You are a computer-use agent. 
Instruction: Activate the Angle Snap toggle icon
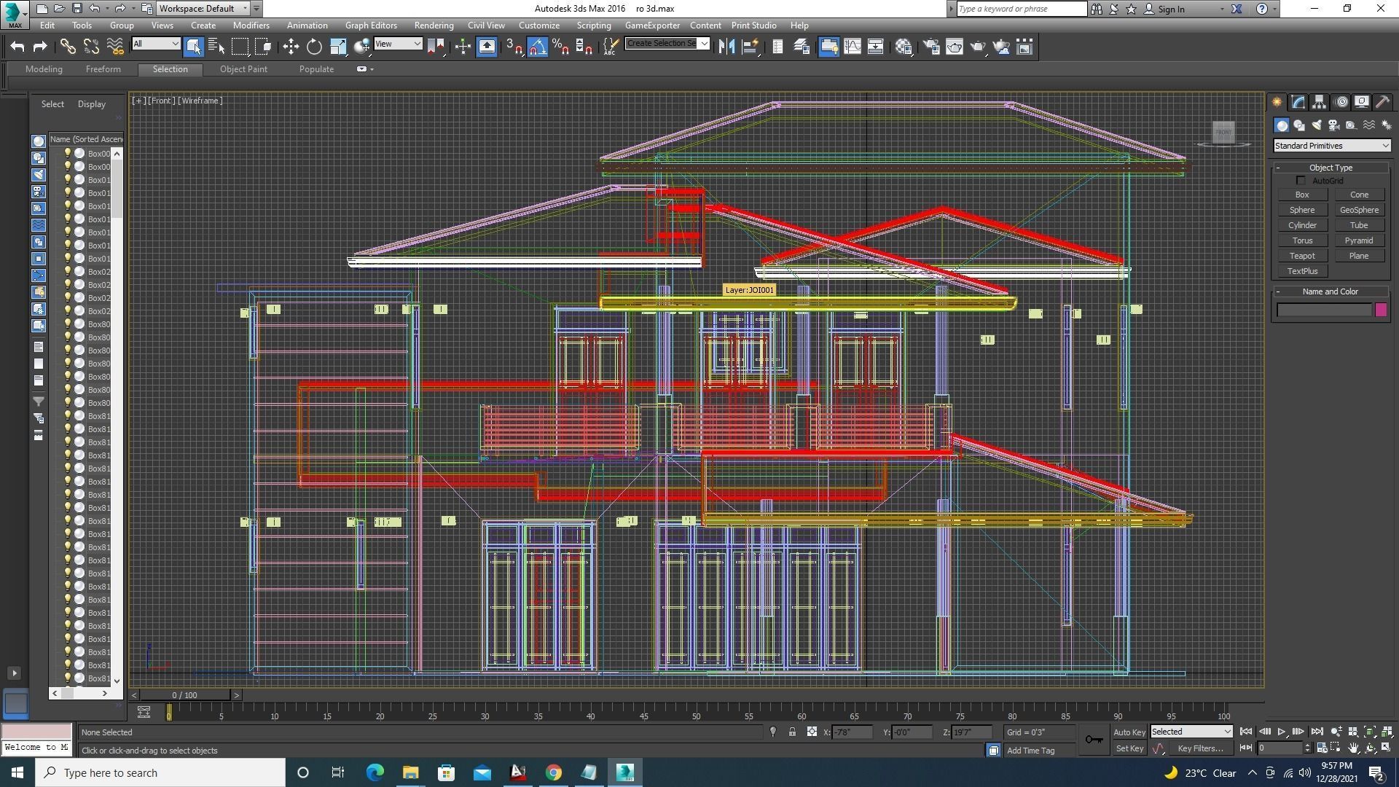[x=537, y=46]
